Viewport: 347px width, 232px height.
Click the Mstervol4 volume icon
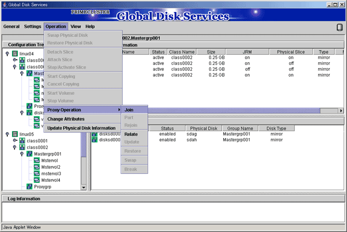[37, 180]
